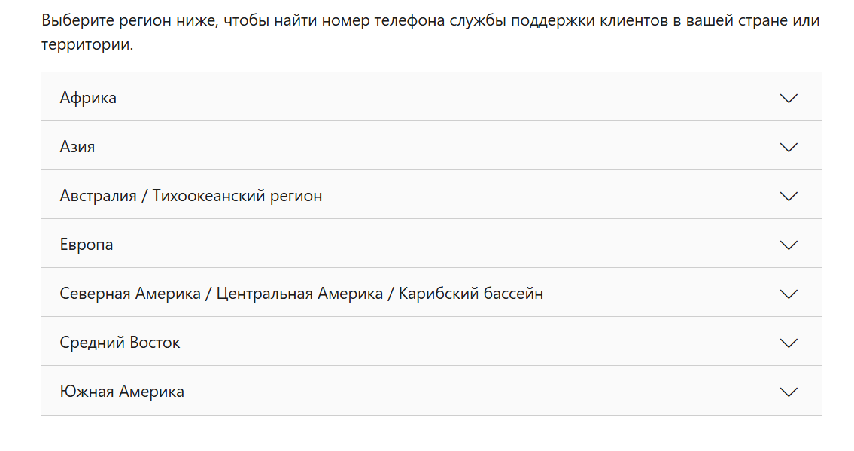Image resolution: width=854 pixels, height=451 pixels.
Task: Select Австралия / Тихоокеанский регион header
Action: coord(191,194)
